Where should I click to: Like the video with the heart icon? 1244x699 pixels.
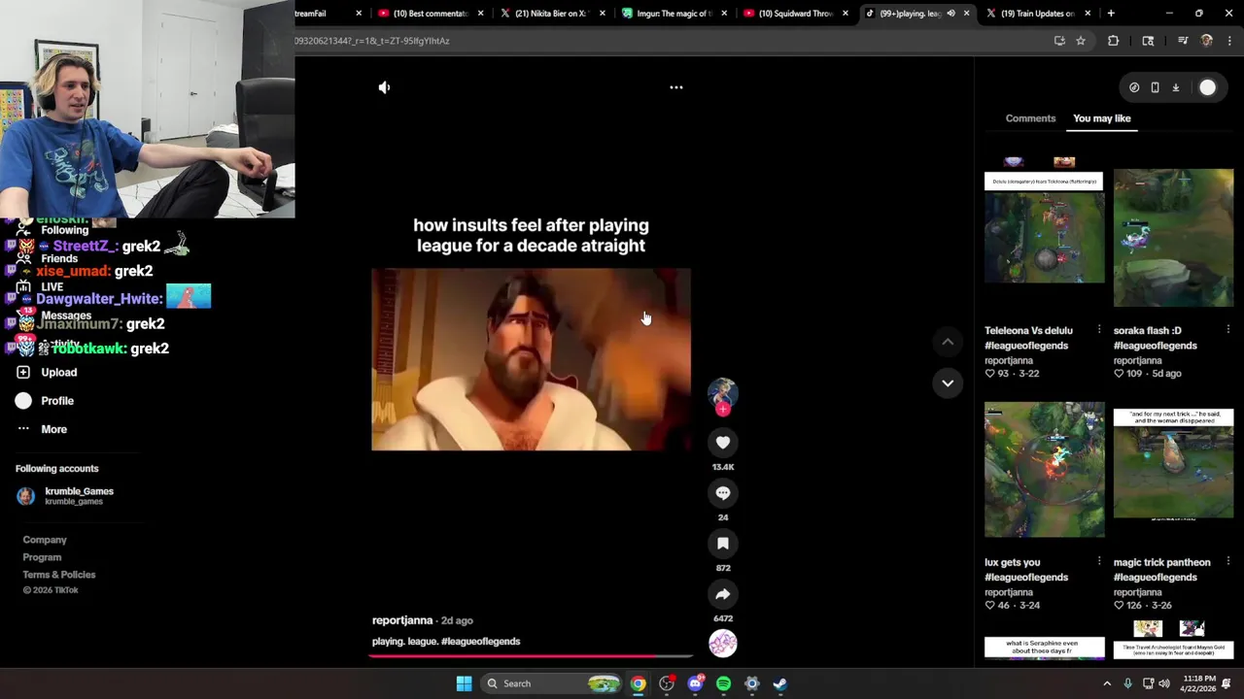[x=723, y=443]
